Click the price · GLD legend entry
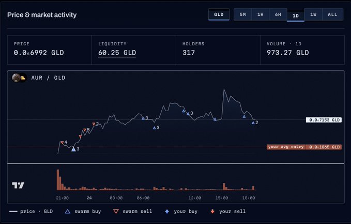 point(31,211)
